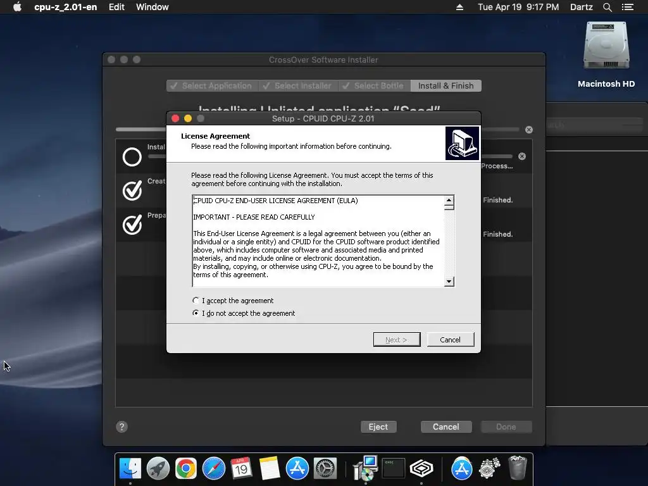Click the eject icon in menu bar
Image resolution: width=648 pixels, height=486 pixels.
pos(459,7)
